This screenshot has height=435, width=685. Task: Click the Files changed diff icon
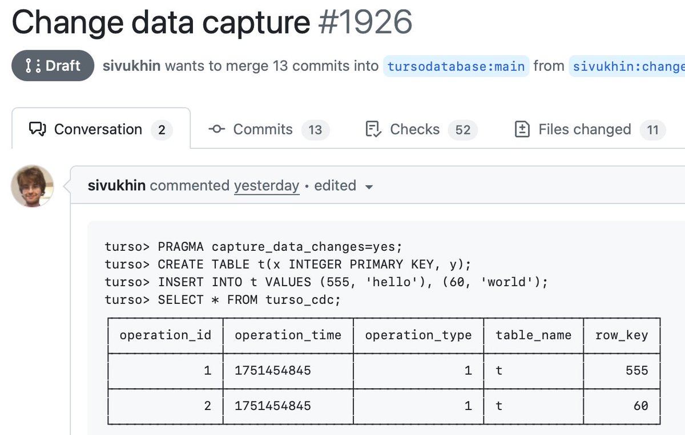pyautogui.click(x=522, y=129)
